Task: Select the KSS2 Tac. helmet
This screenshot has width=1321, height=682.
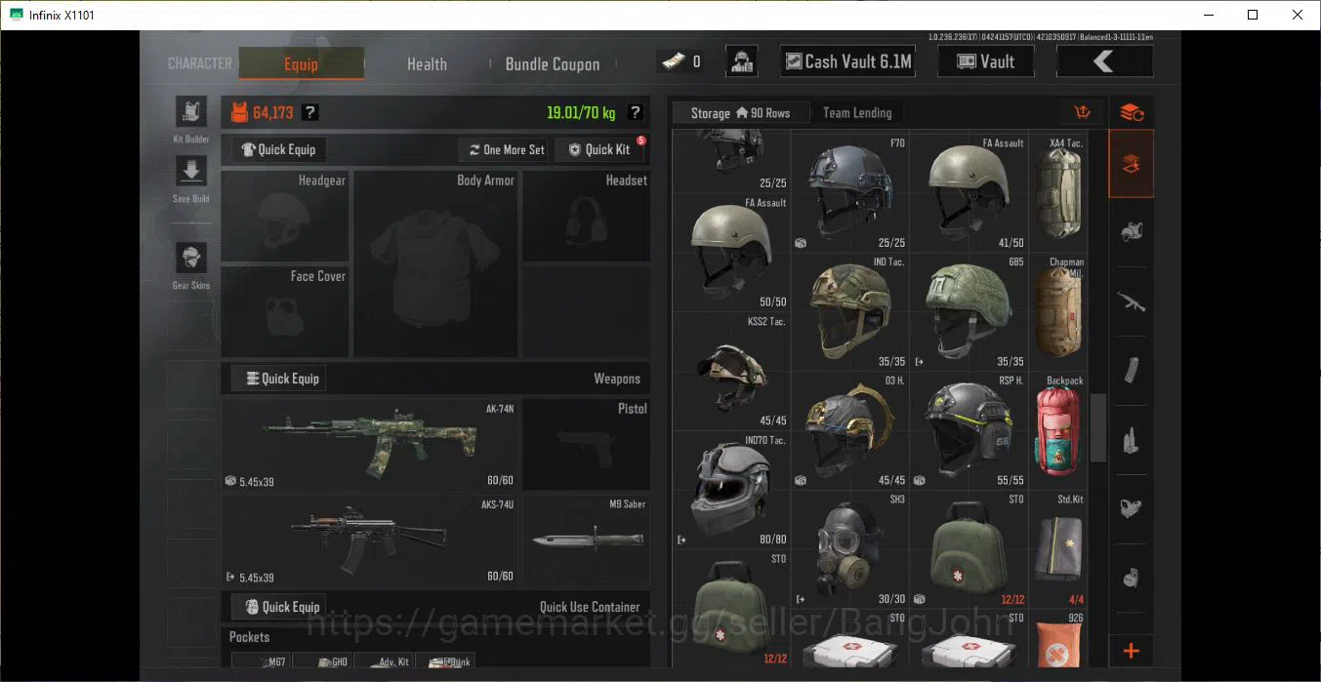Action: [x=731, y=372]
